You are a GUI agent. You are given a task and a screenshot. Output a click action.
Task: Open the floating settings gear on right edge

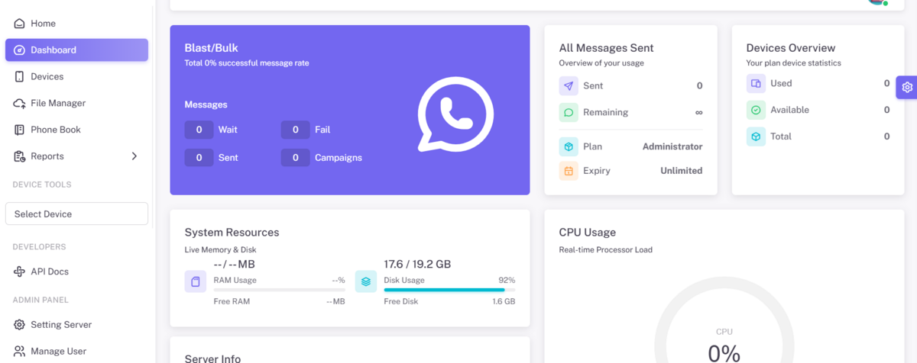point(906,87)
